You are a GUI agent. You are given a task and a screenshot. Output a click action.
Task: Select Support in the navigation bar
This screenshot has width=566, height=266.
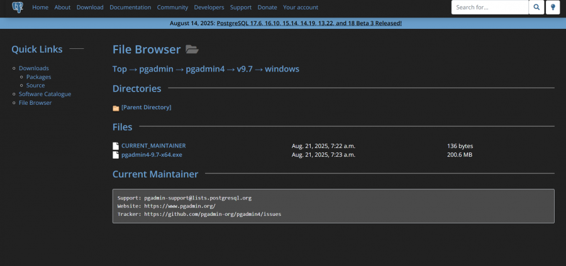pos(241,7)
